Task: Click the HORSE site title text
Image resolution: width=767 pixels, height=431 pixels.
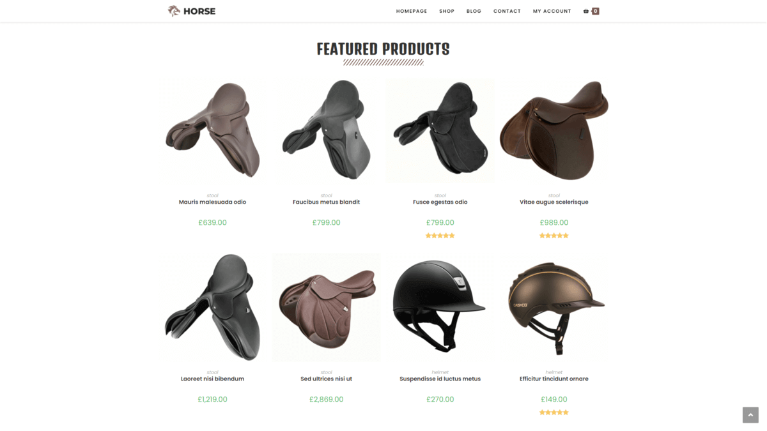Action: click(x=199, y=11)
